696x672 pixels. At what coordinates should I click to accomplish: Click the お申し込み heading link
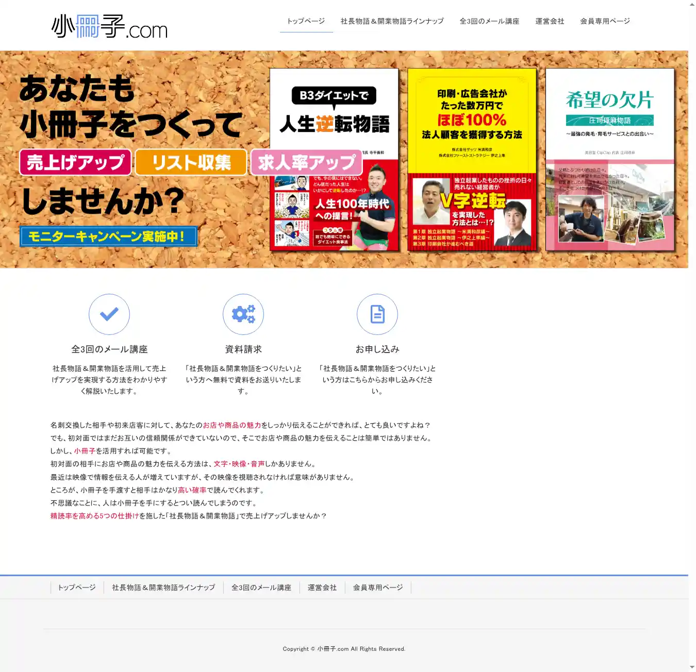pyautogui.click(x=377, y=349)
